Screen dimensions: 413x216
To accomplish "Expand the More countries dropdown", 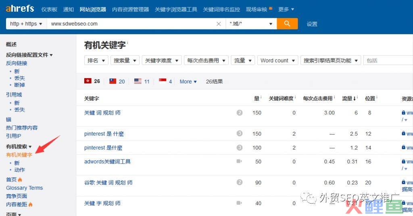I will [188, 81].
